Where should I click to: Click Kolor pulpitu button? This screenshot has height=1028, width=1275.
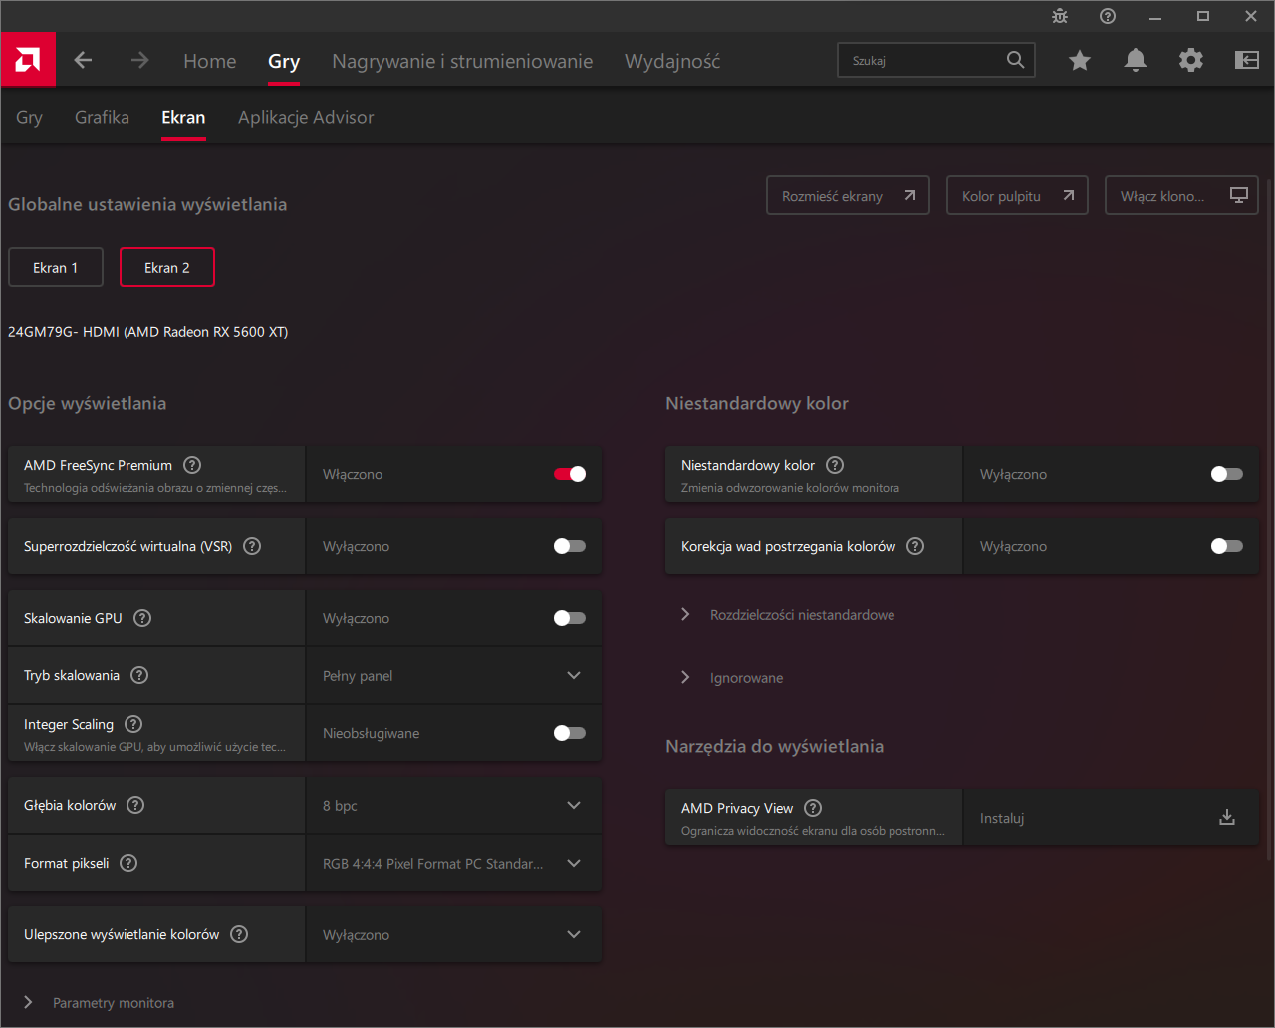(x=1017, y=196)
